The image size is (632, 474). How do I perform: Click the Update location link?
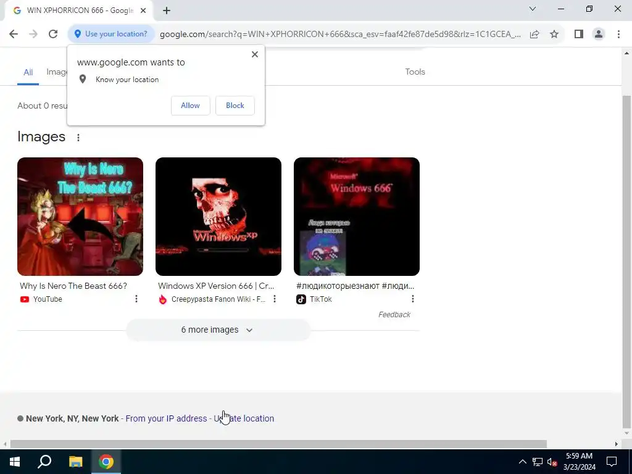point(244,418)
